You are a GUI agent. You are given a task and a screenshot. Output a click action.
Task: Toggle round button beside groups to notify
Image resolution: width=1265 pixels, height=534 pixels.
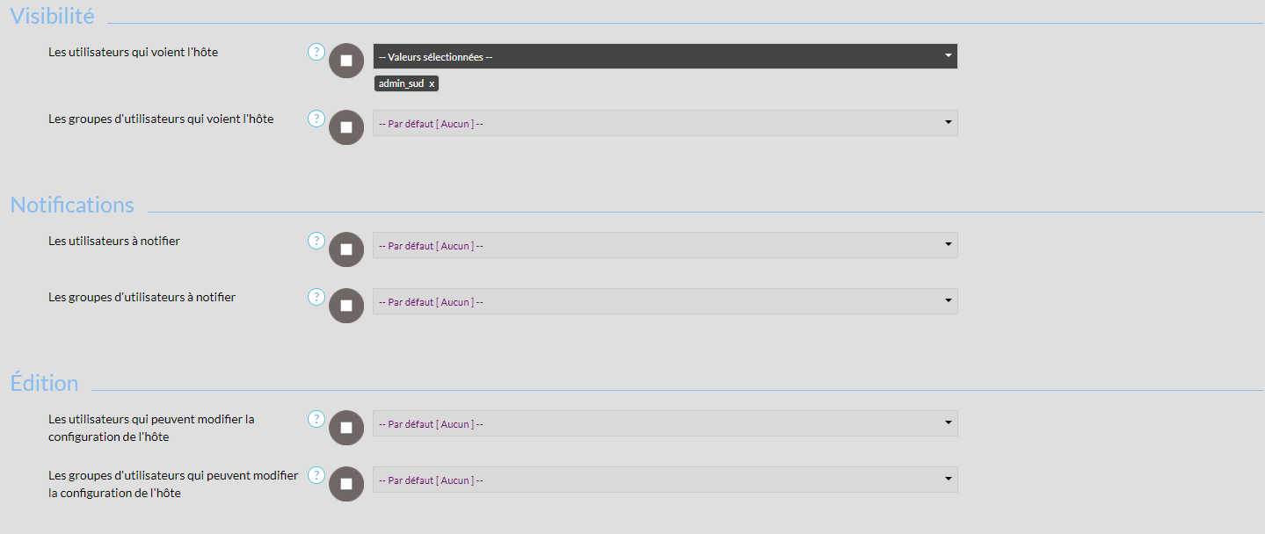click(x=346, y=306)
